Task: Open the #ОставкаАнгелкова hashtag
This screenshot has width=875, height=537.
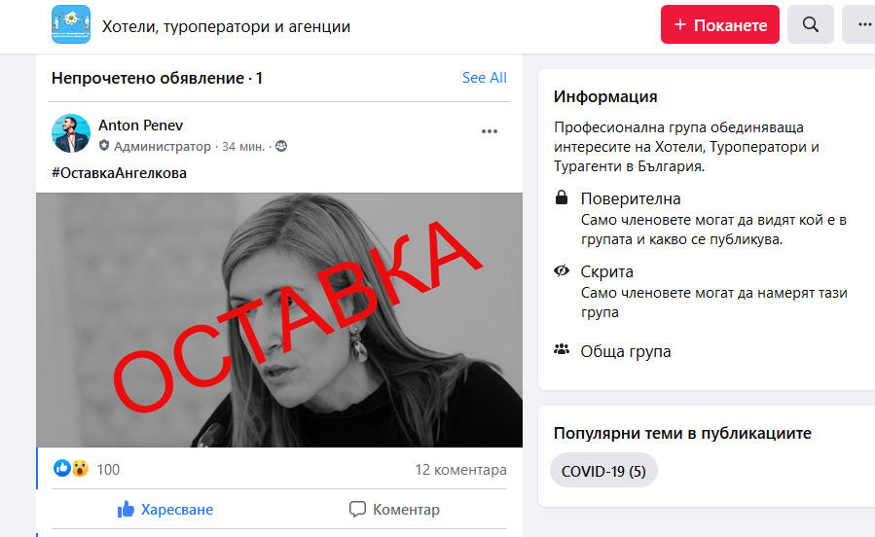Action: [x=119, y=173]
